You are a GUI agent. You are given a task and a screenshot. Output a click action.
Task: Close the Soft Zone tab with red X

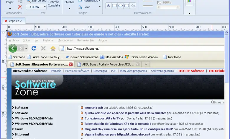[71, 64]
